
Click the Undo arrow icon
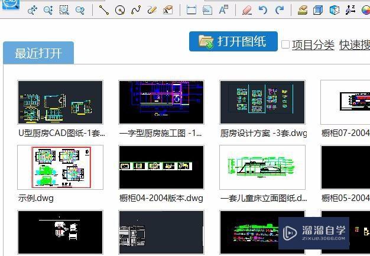[x=263, y=10]
